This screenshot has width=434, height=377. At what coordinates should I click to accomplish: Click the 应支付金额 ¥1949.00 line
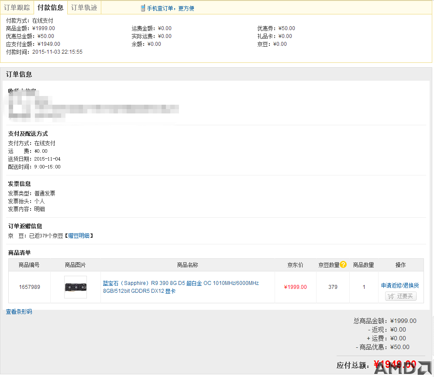(x=33, y=44)
